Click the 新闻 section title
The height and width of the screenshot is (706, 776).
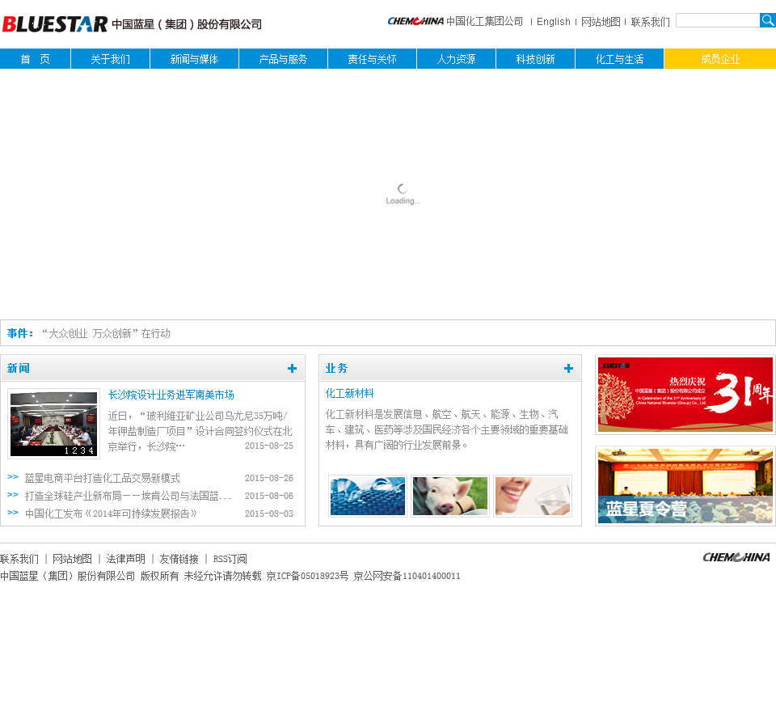(19, 368)
